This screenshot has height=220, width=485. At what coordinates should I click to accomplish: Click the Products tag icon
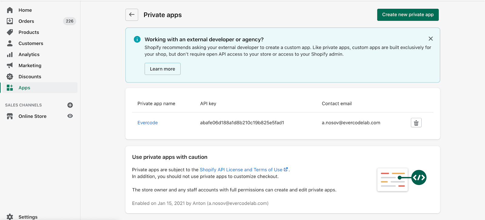click(10, 32)
